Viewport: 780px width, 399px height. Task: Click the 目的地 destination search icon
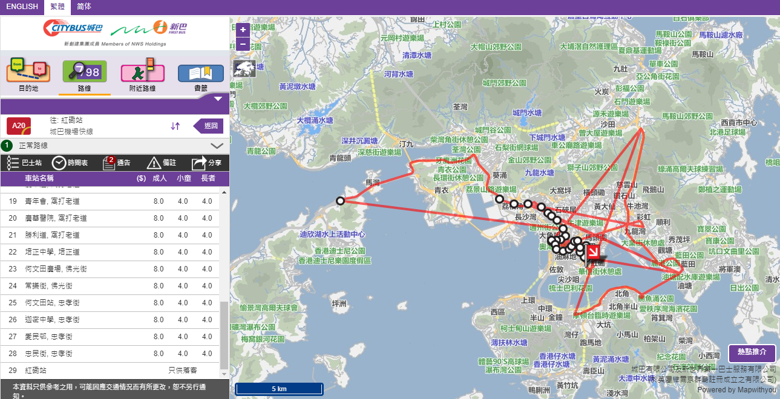28,73
